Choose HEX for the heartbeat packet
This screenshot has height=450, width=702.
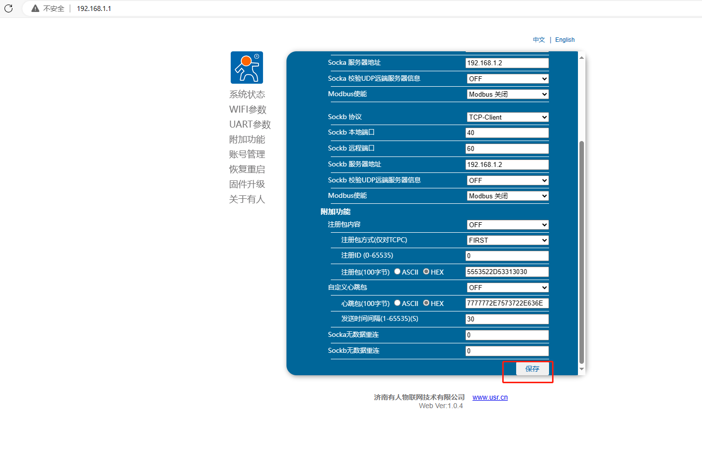[426, 303]
